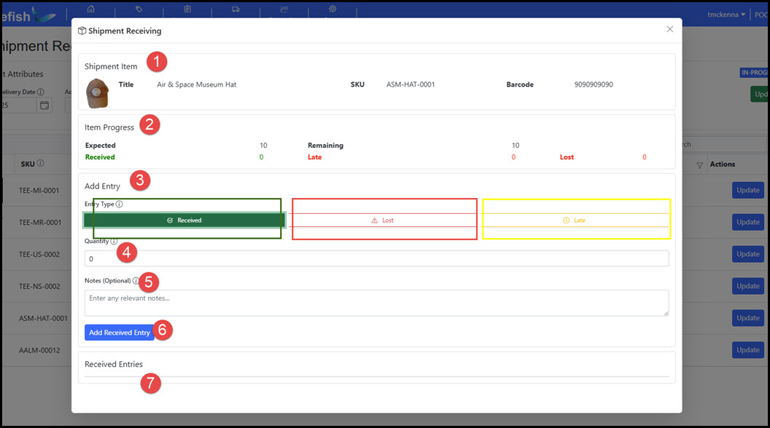Viewport: 770px width, 428px height.
Task: Open the column filter icon near Actions
Action: click(699, 165)
